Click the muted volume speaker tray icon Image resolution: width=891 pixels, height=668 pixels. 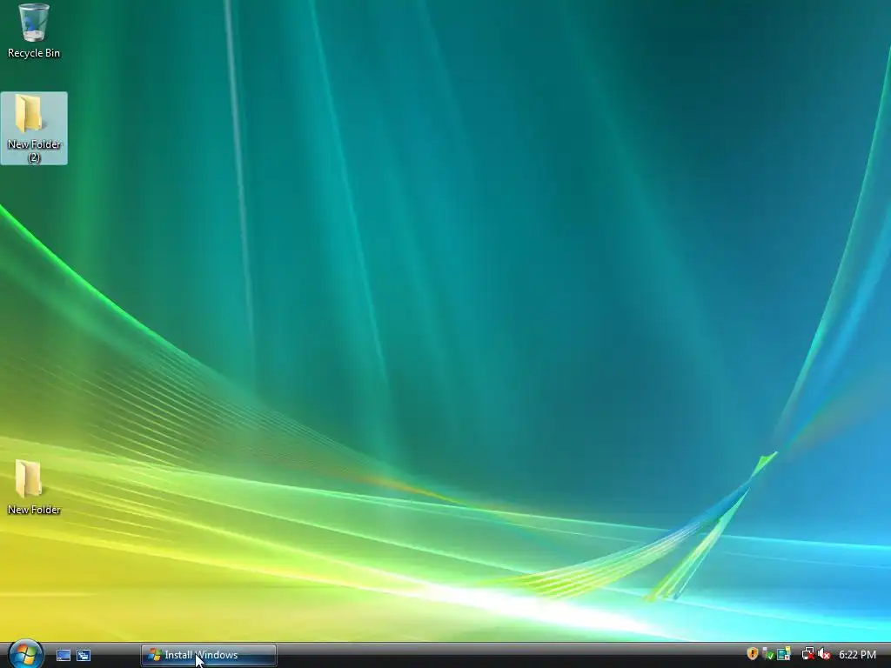(x=824, y=654)
